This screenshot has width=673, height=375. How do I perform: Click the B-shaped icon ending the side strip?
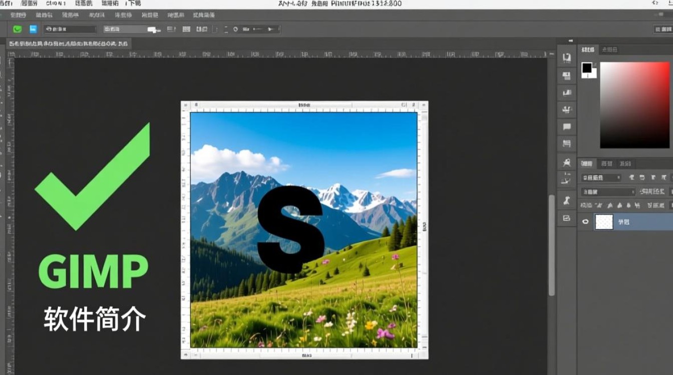(567, 218)
